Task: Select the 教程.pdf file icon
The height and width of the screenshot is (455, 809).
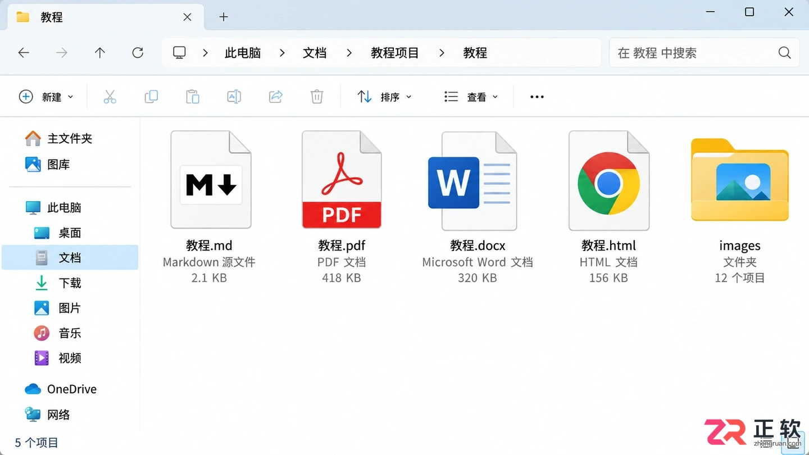Action: point(342,180)
